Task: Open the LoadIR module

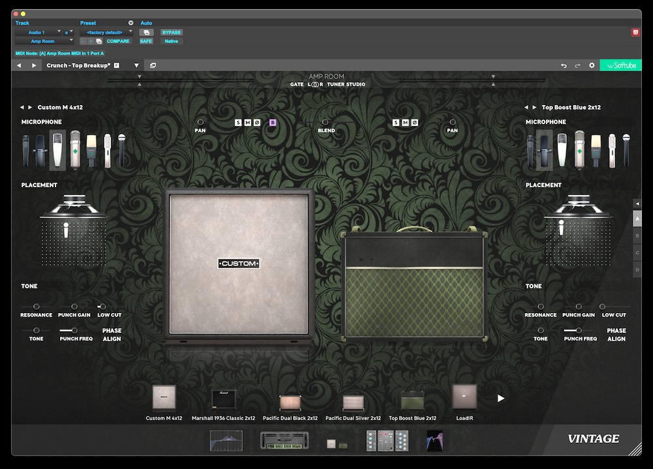Action: [464, 398]
